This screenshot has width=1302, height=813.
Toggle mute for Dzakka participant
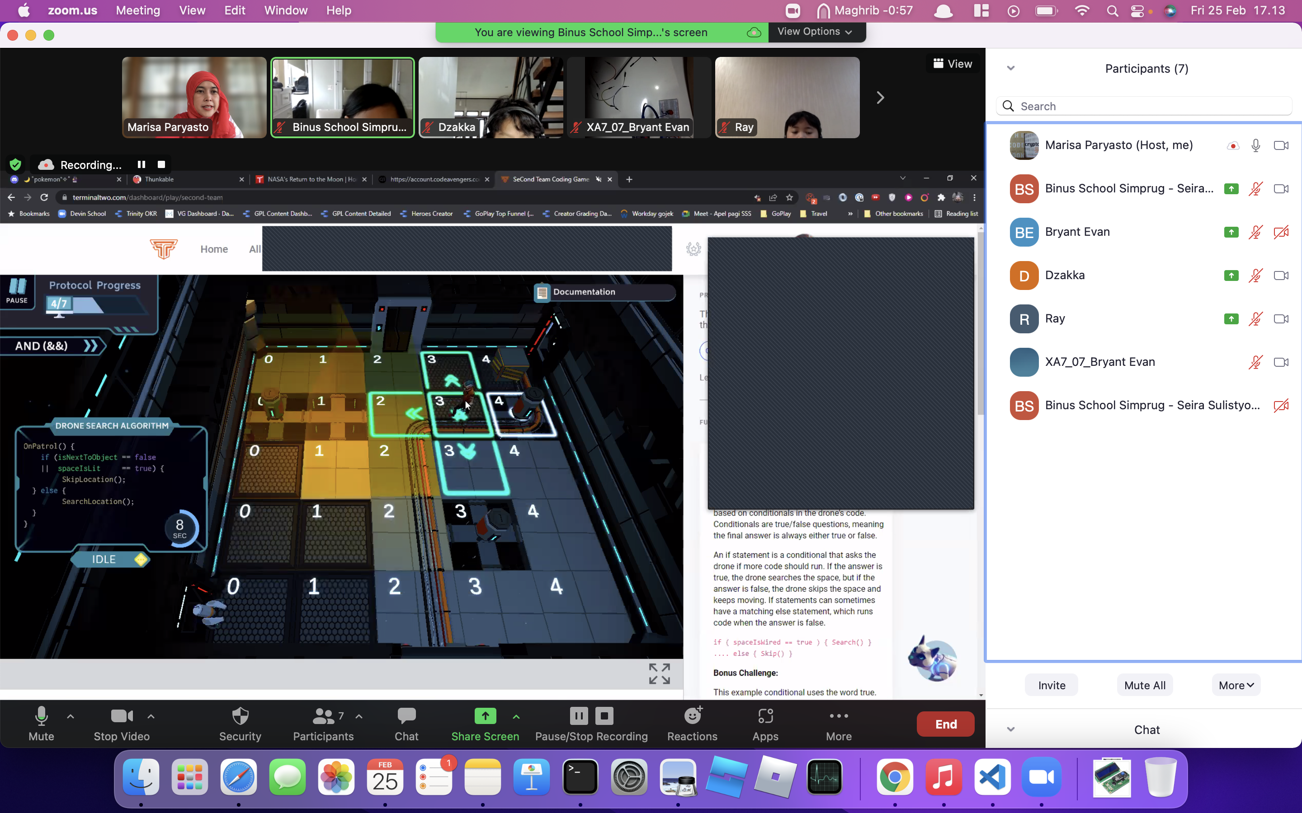1256,275
